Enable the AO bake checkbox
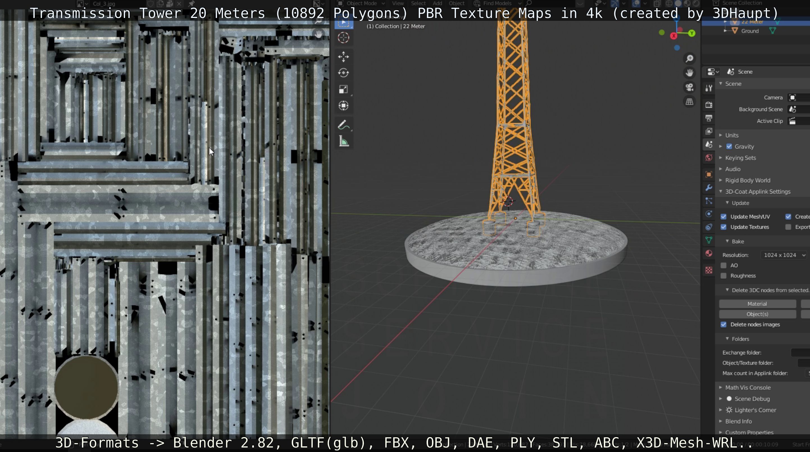The height and width of the screenshot is (452, 810). pyautogui.click(x=723, y=265)
